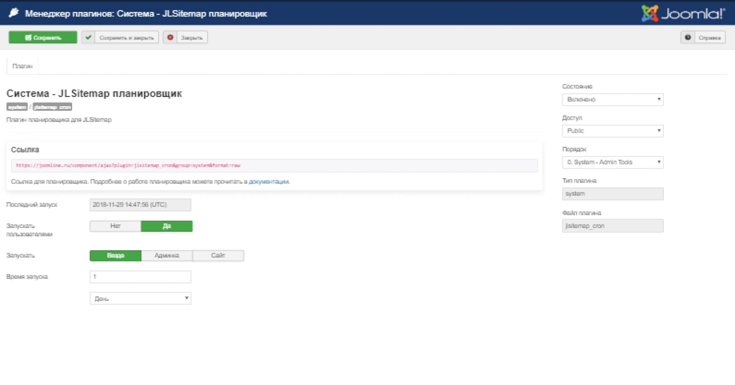Click the plug icon in header
Viewport: 735px width, 385px height.
coord(14,13)
